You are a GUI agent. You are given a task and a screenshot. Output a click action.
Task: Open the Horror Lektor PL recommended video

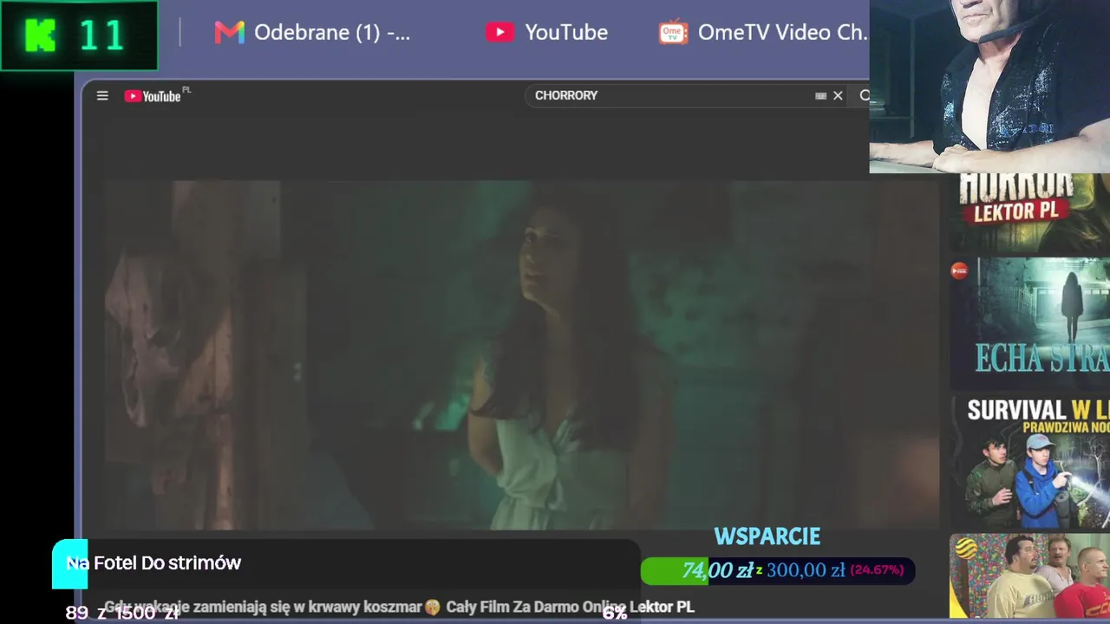point(1029,211)
